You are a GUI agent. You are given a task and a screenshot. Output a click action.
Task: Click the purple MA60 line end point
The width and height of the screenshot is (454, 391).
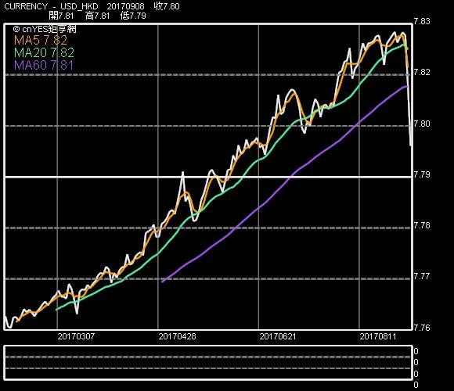(x=407, y=86)
